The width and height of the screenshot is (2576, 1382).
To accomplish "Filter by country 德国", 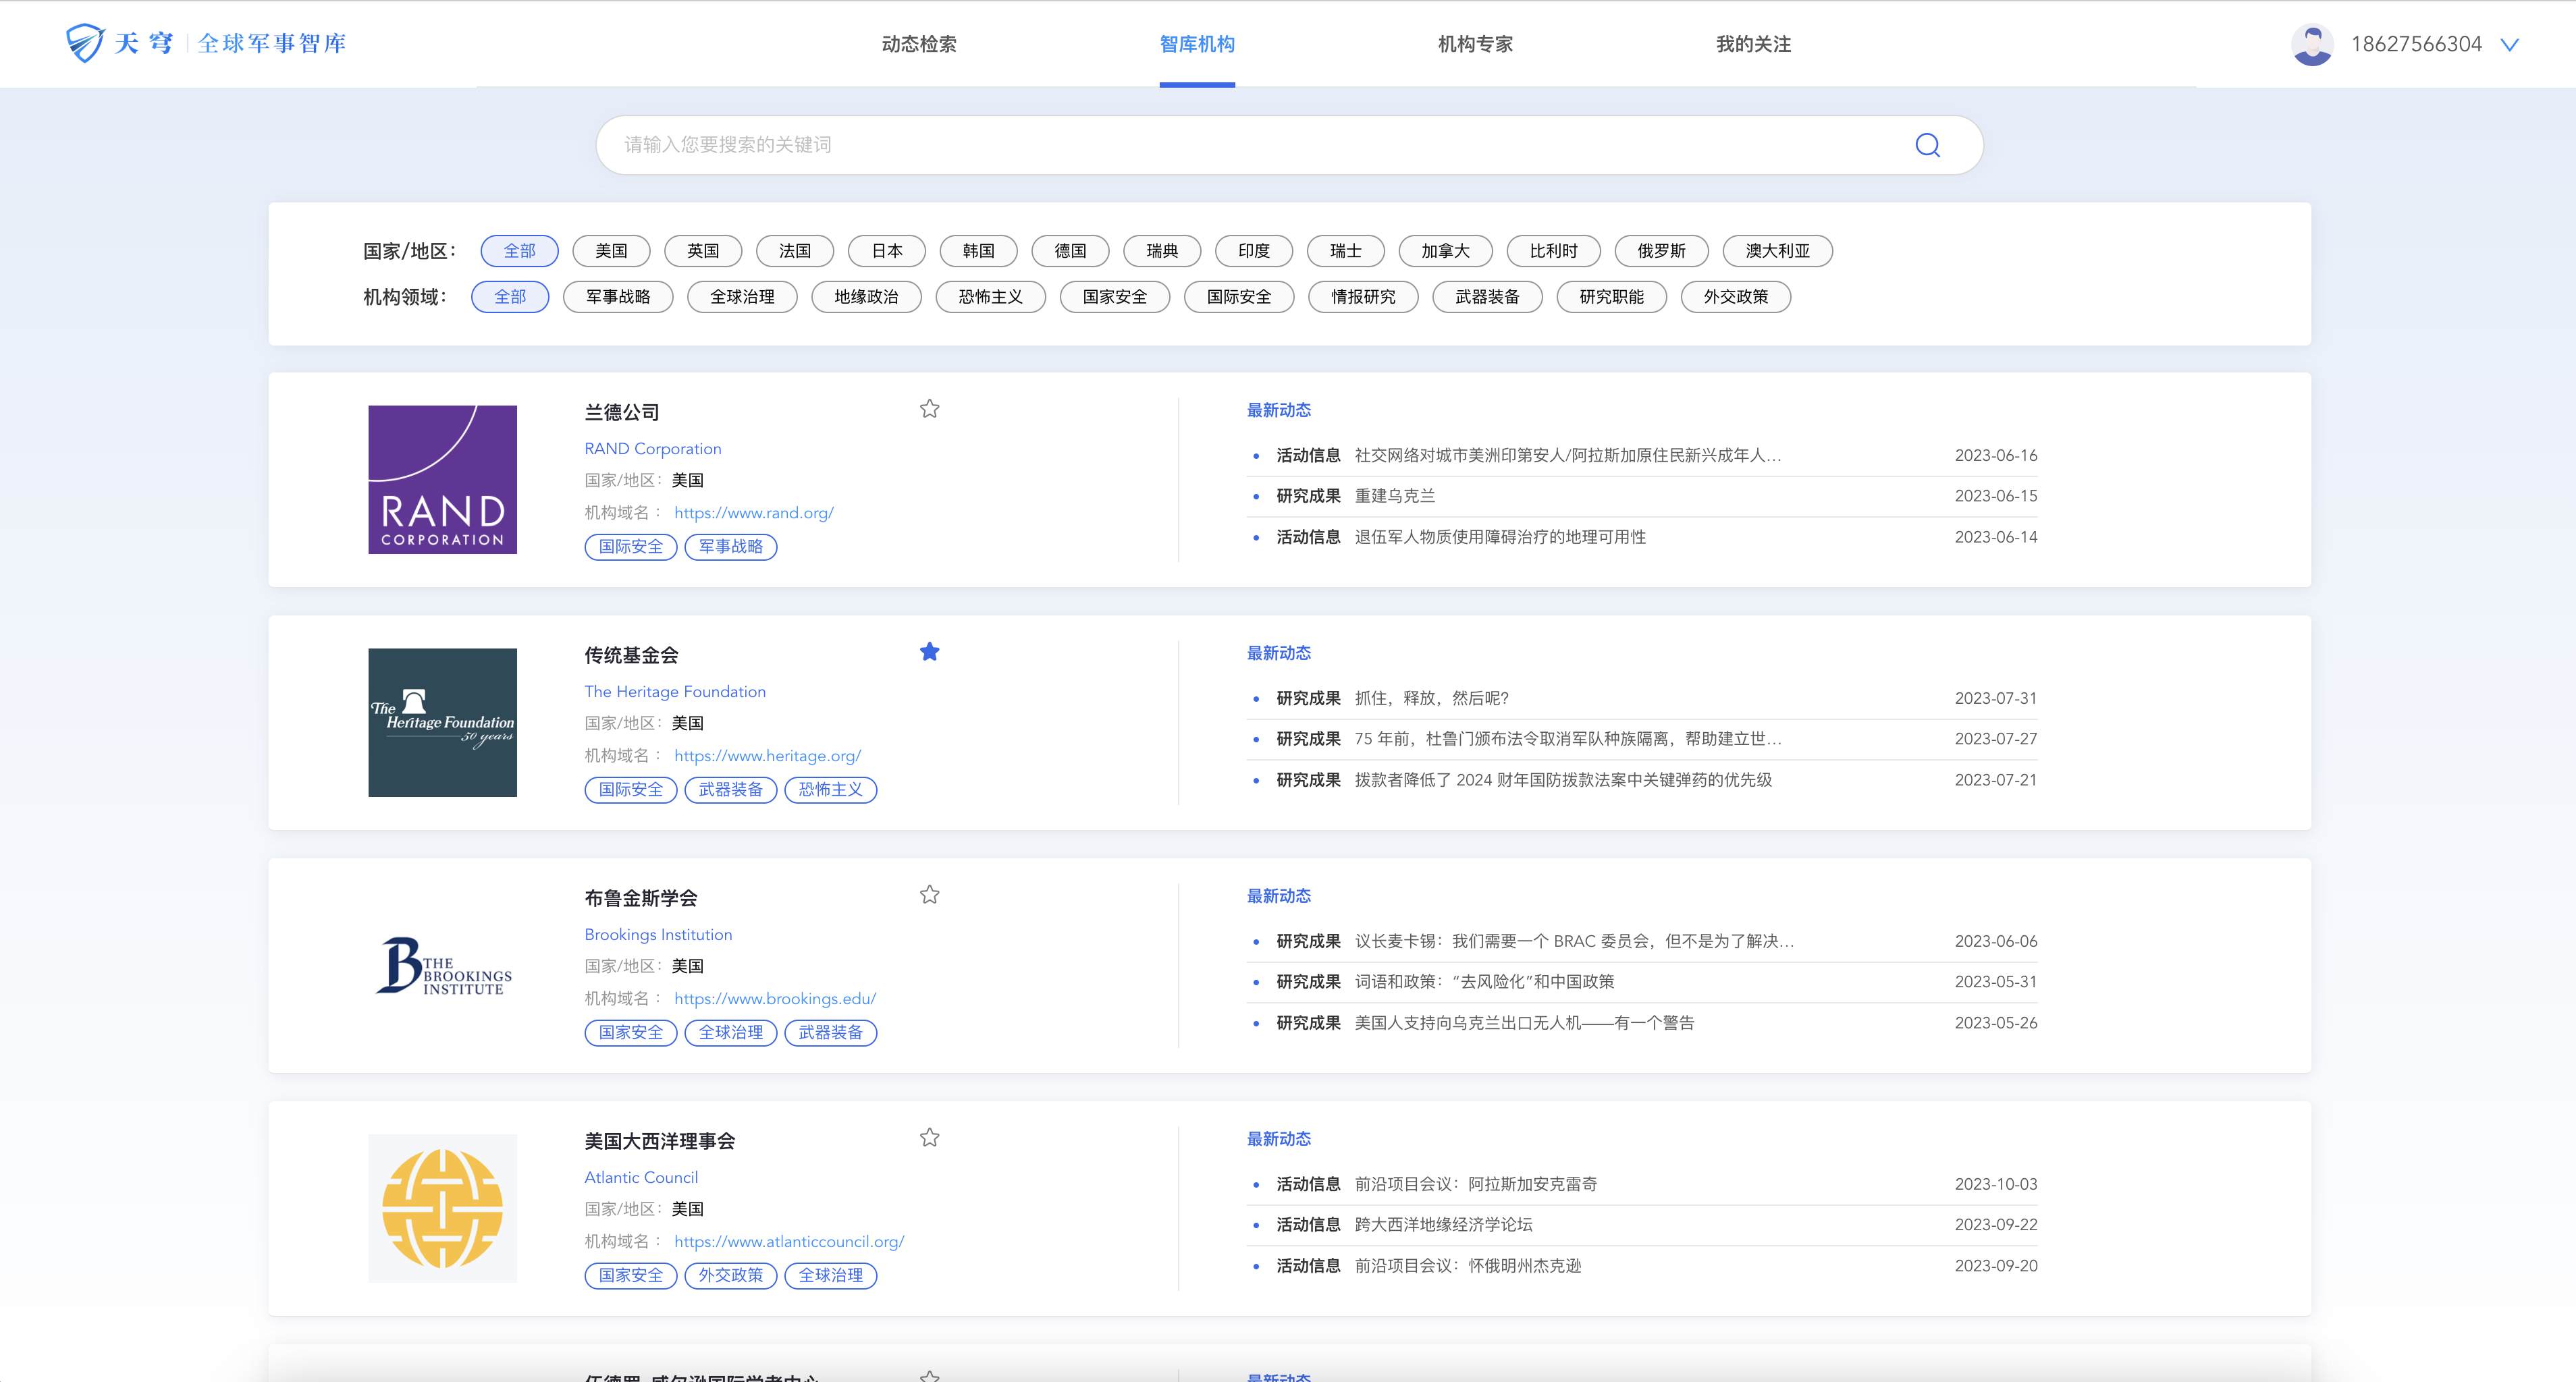I will click(x=1071, y=251).
